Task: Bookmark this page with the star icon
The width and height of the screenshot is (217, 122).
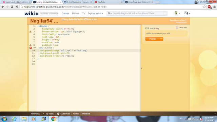Action: tap(204, 7)
